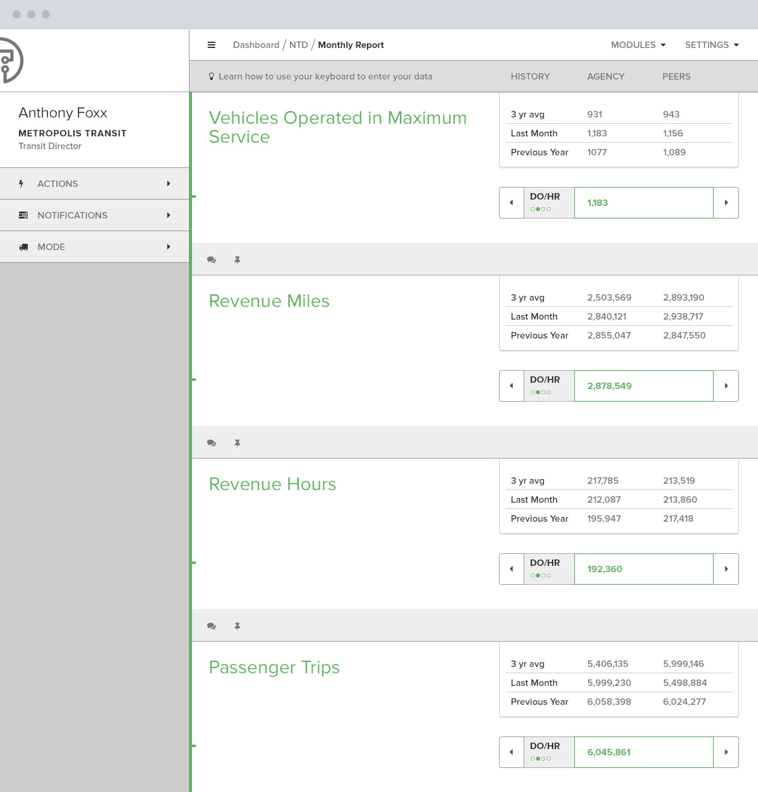Click the Revenue Hours heading
Viewport: 758px width, 792px height.
click(272, 484)
